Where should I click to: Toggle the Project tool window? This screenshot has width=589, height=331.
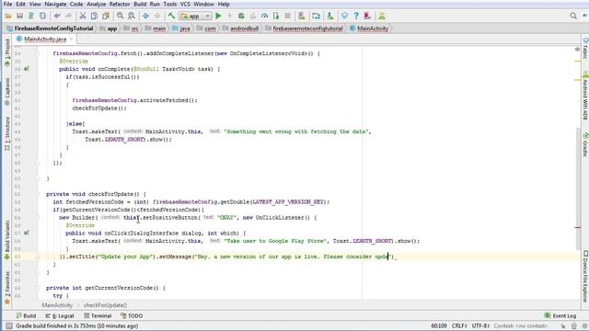click(6, 52)
